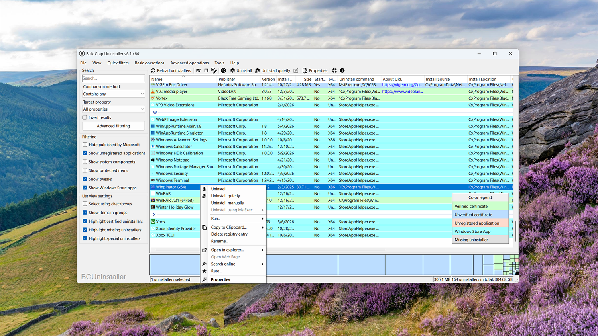Viewport: 598px width, 336px height.
Task: Enable Select using checkboxes
Action: (x=85, y=204)
